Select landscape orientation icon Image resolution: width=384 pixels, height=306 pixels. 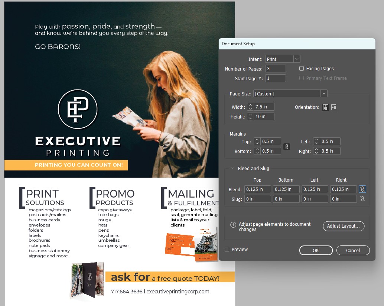point(333,107)
